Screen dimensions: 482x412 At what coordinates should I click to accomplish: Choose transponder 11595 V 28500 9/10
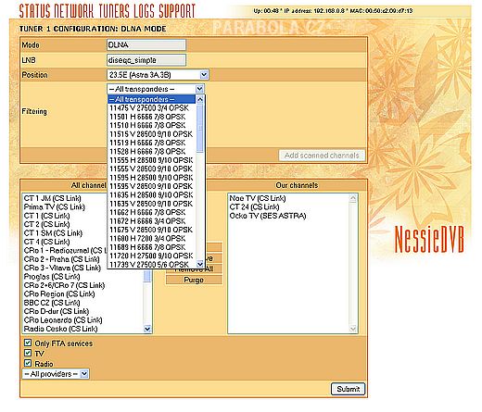pyautogui.click(x=151, y=186)
